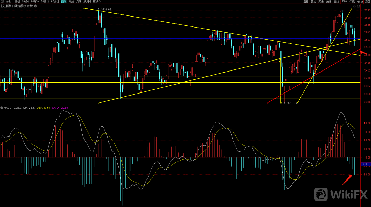Switch to the 分时 chart tab
This screenshot has height=207, width=371.
click(9, 2)
